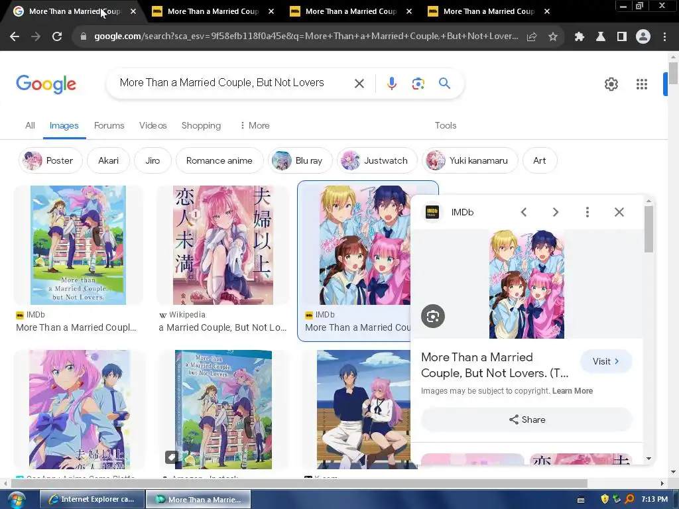Image resolution: width=679 pixels, height=509 pixels.
Task: Click the preview panel vertical scrollbar
Action: coord(648,229)
